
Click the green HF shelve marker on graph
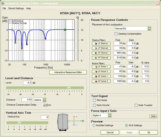pyautogui.click(x=65, y=30)
